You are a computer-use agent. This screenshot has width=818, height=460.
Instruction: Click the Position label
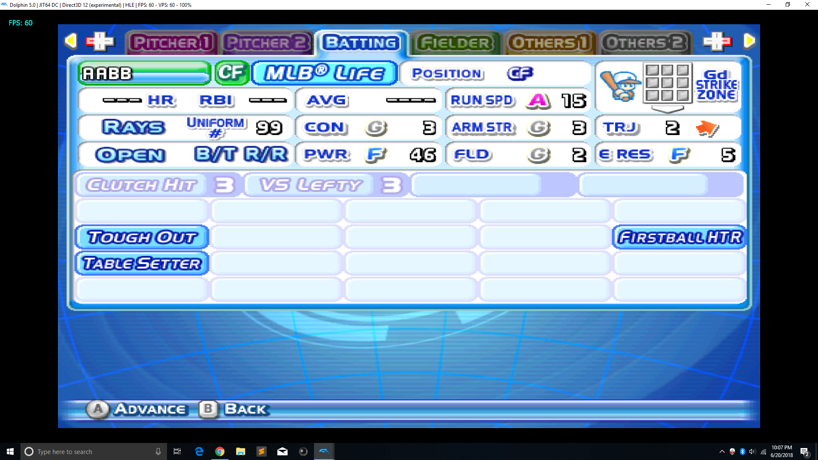pos(447,74)
